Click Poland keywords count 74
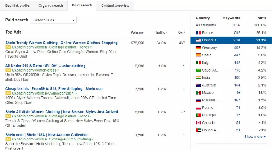272x154 pixels. pyautogui.click(x=238, y=108)
